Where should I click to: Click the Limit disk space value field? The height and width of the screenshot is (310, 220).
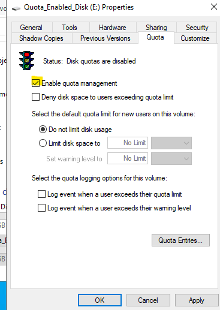[x=128, y=143]
